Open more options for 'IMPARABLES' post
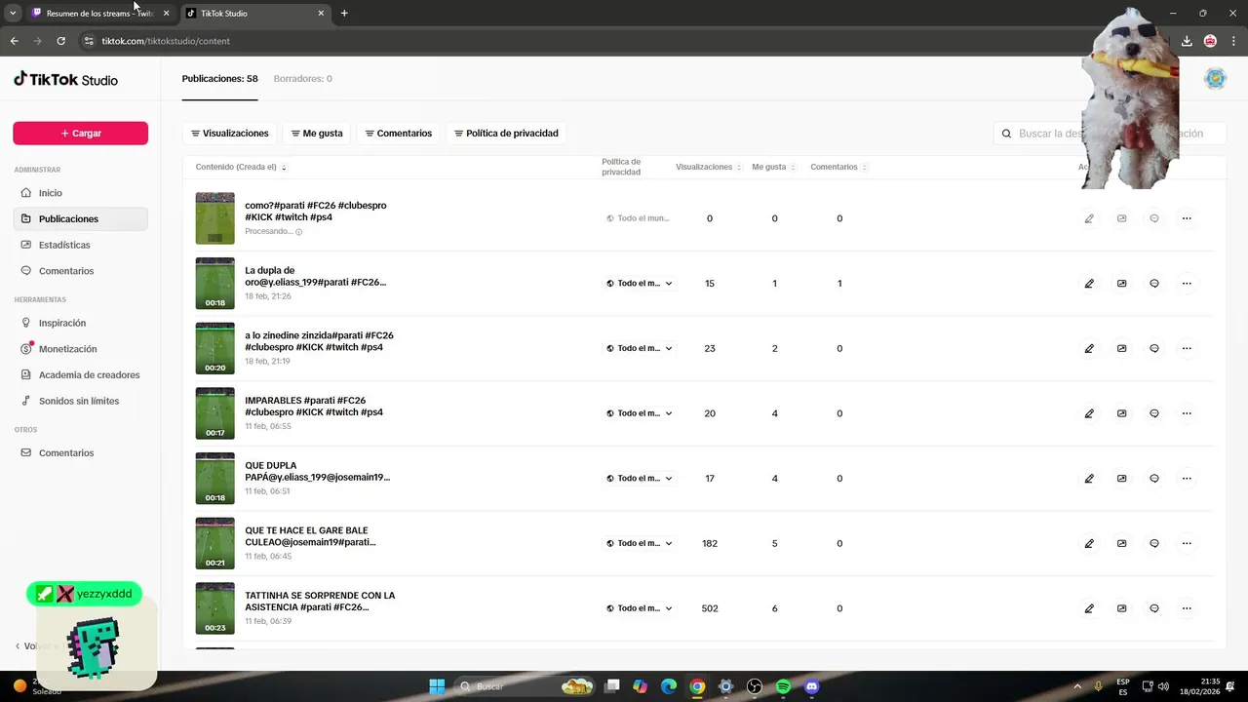1248x702 pixels. click(1187, 413)
